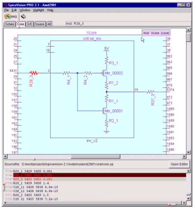Select the R1_2 resistor symbol

107,85
